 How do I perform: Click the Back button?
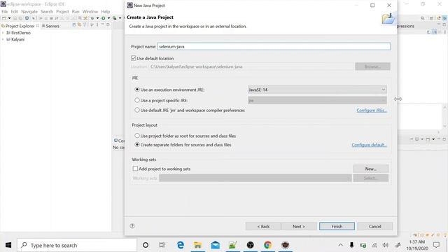pyautogui.click(x=263, y=226)
